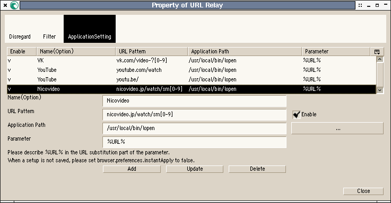Open the column picker icon in table header

click(377, 52)
